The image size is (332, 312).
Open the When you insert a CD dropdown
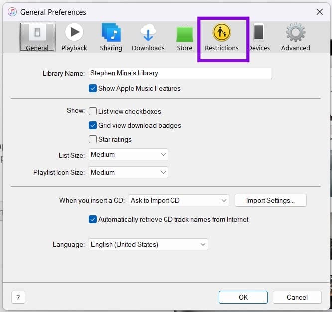178,200
